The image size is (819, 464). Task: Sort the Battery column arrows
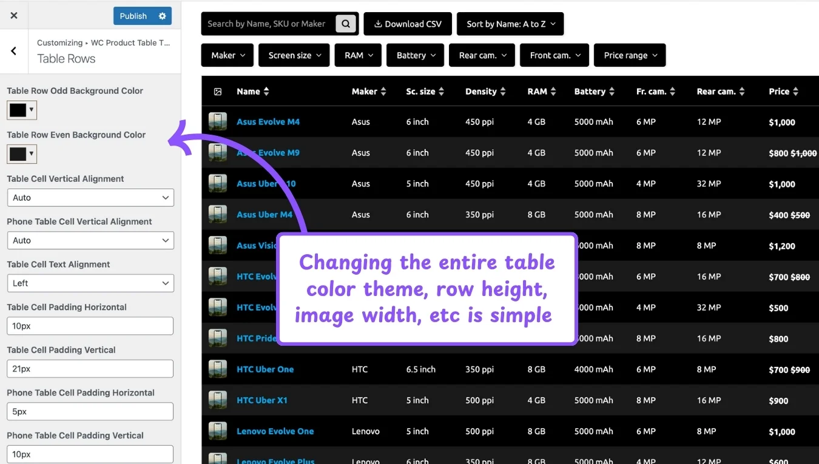pos(612,92)
